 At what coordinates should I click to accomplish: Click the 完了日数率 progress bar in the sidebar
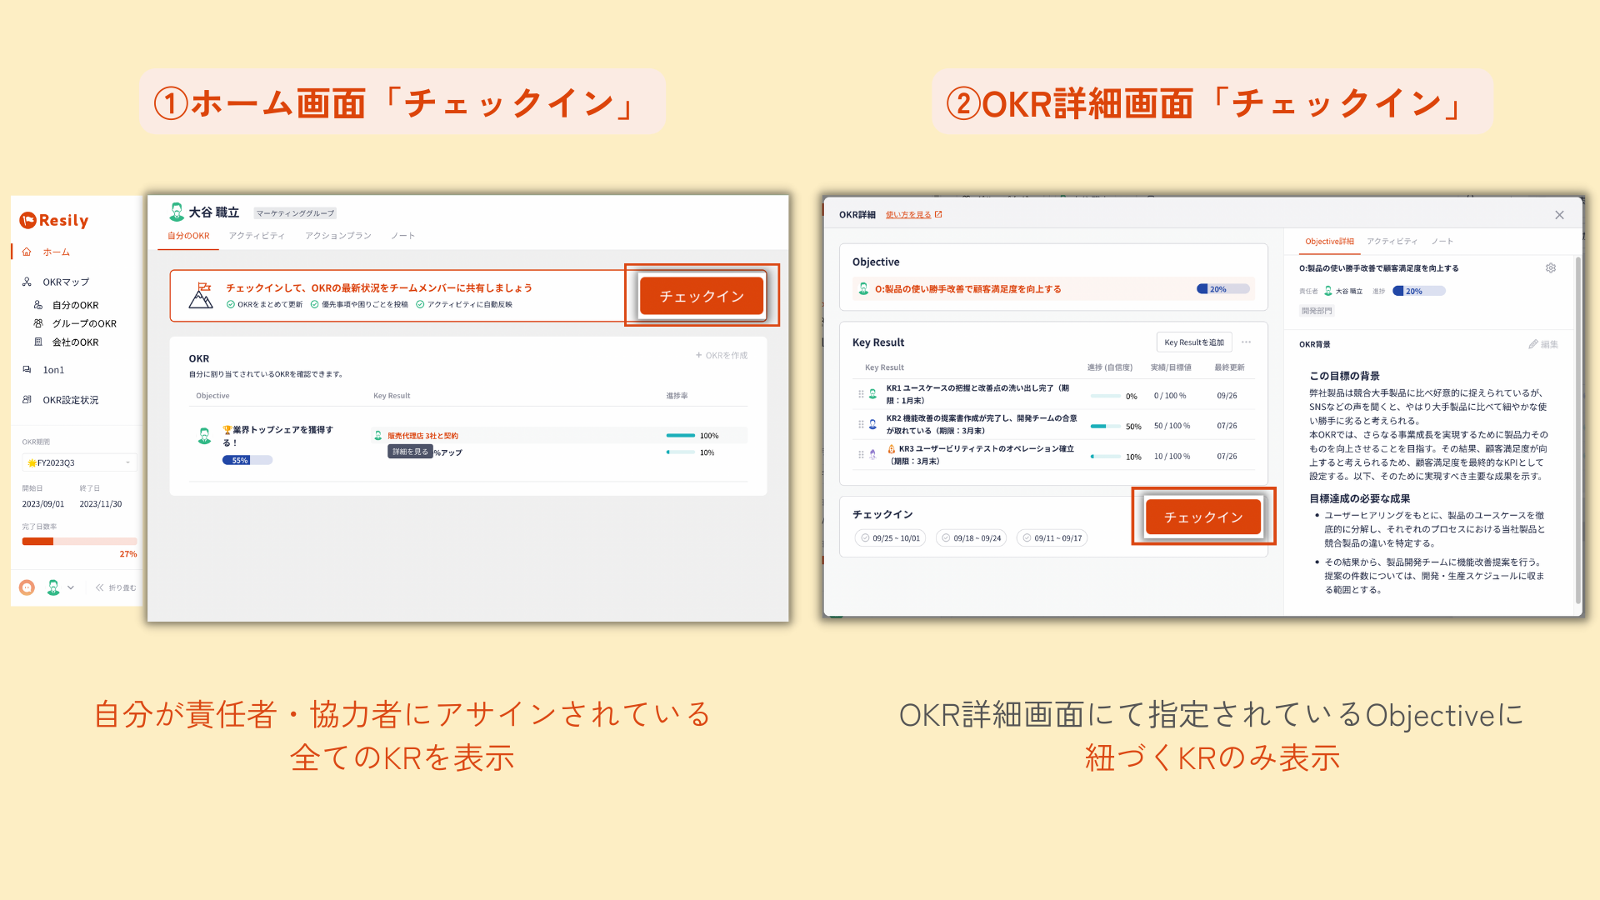tap(79, 542)
